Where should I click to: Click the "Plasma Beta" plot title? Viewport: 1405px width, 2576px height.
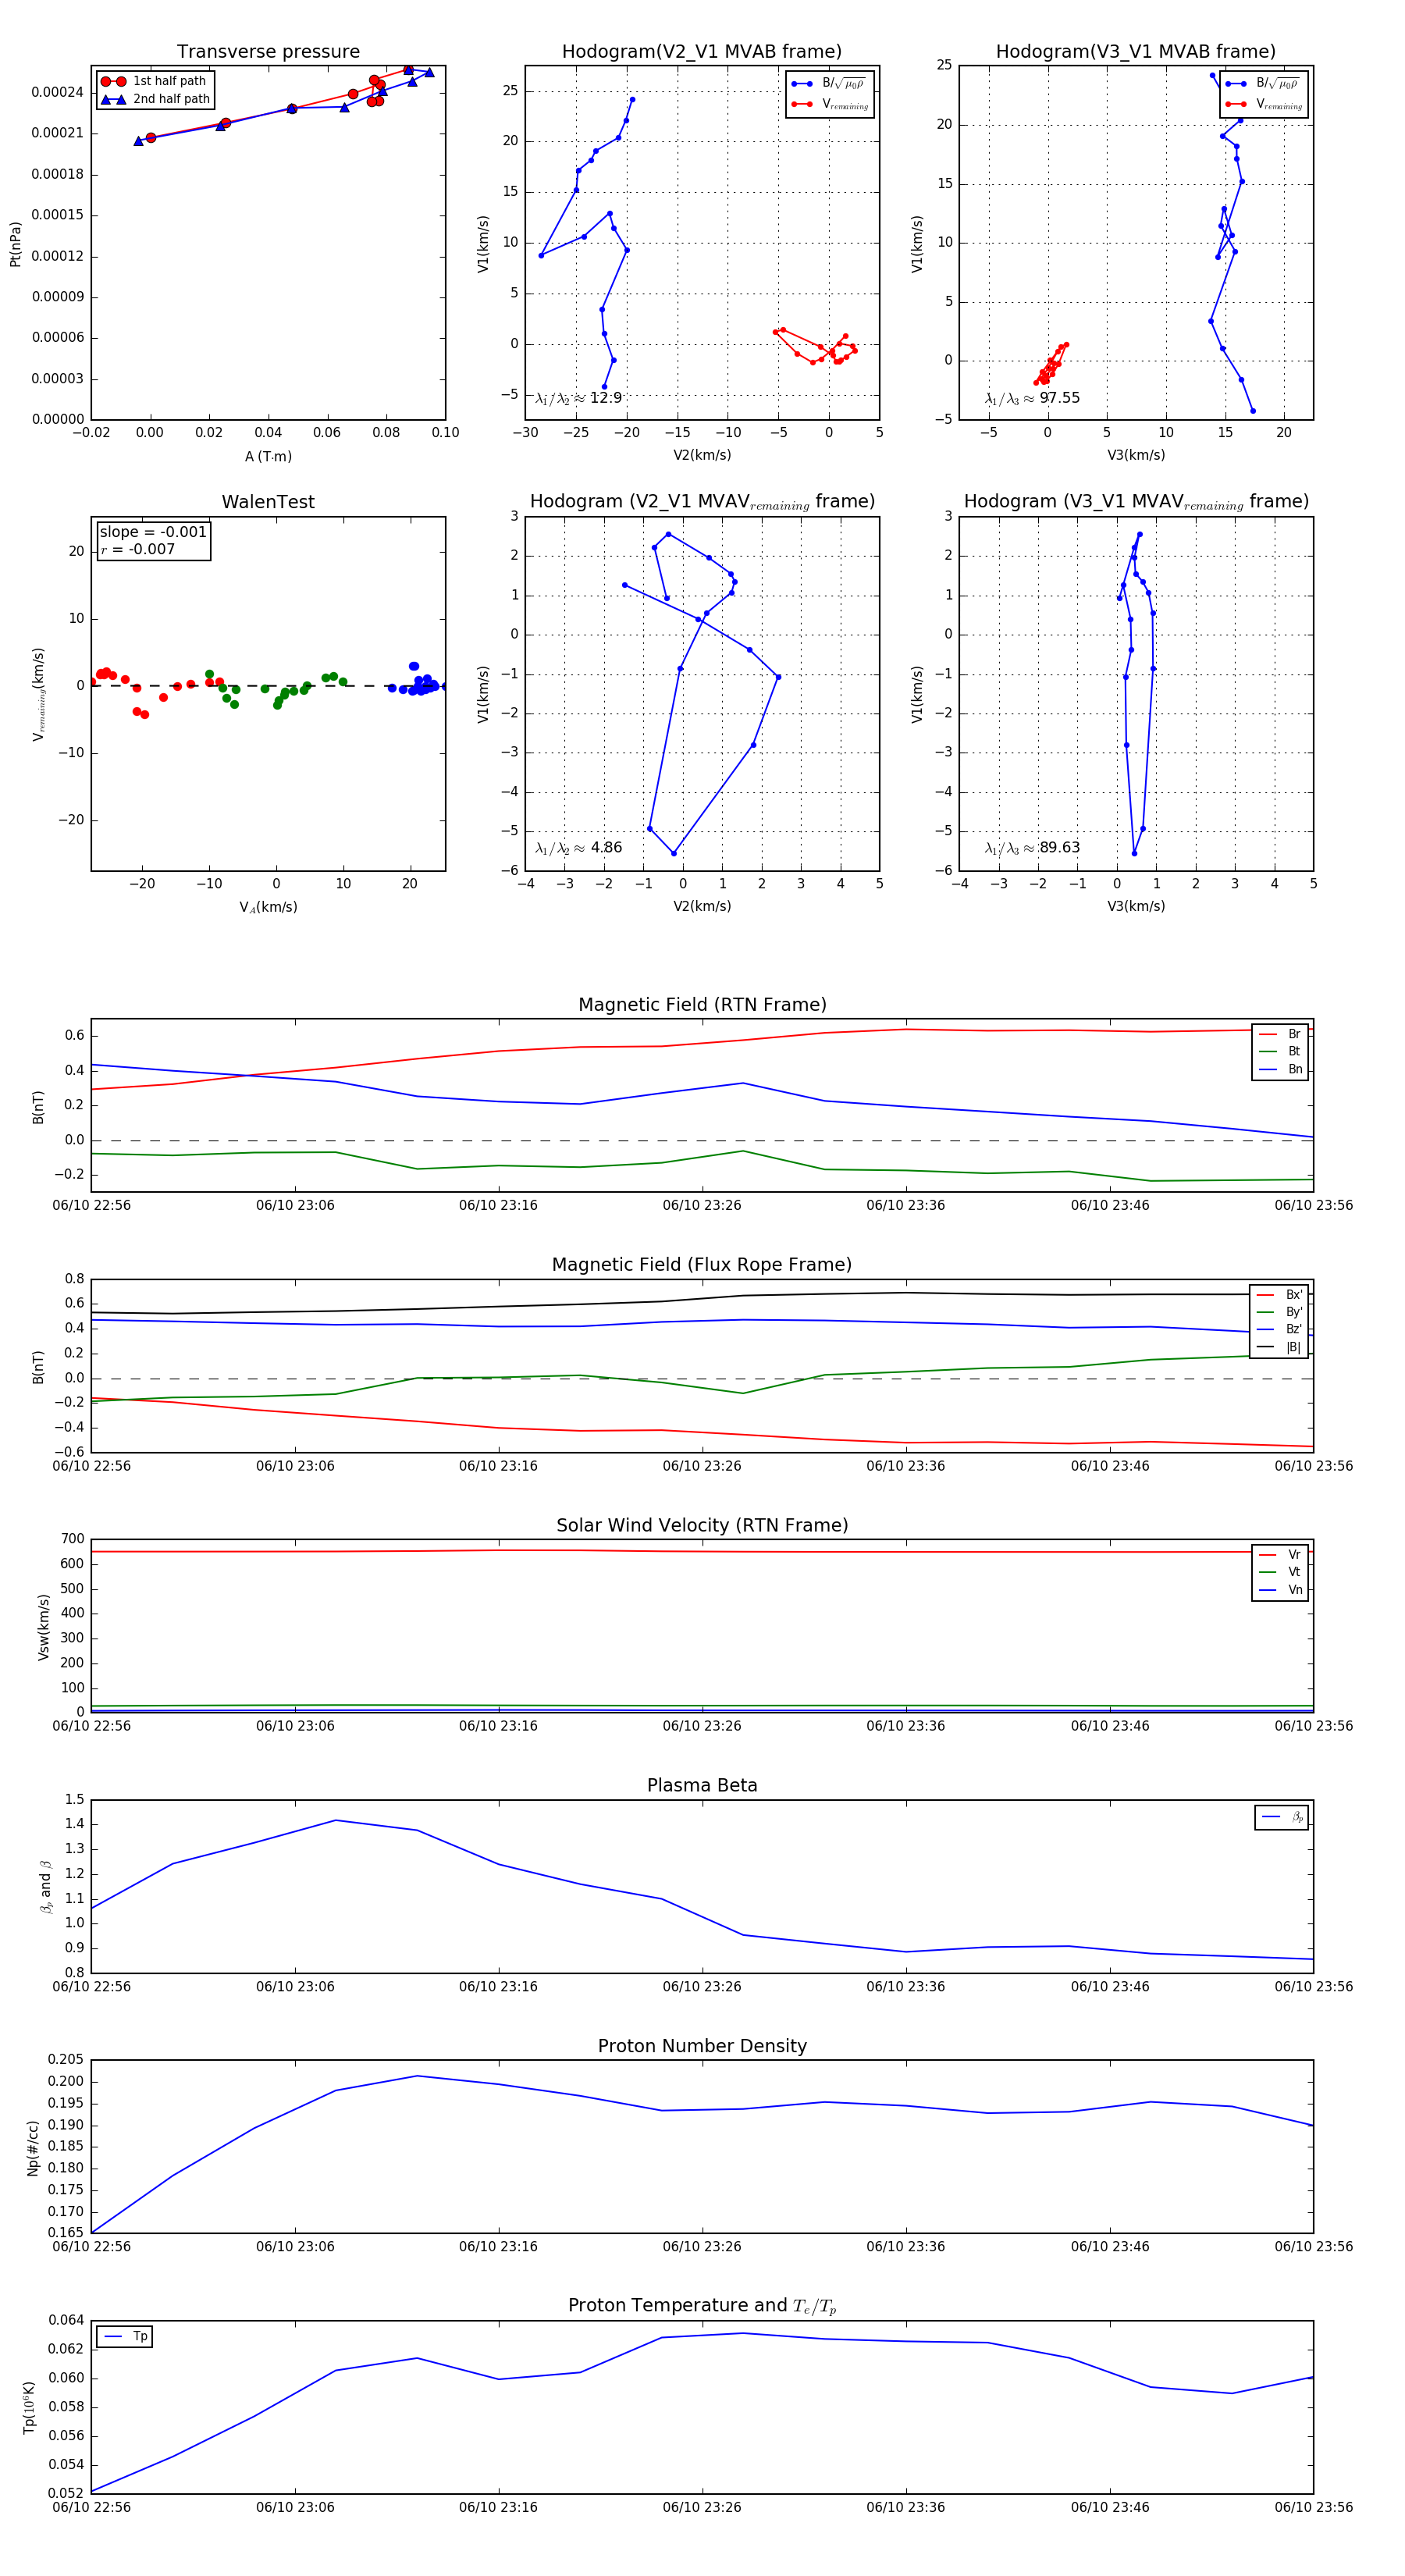[702, 1785]
